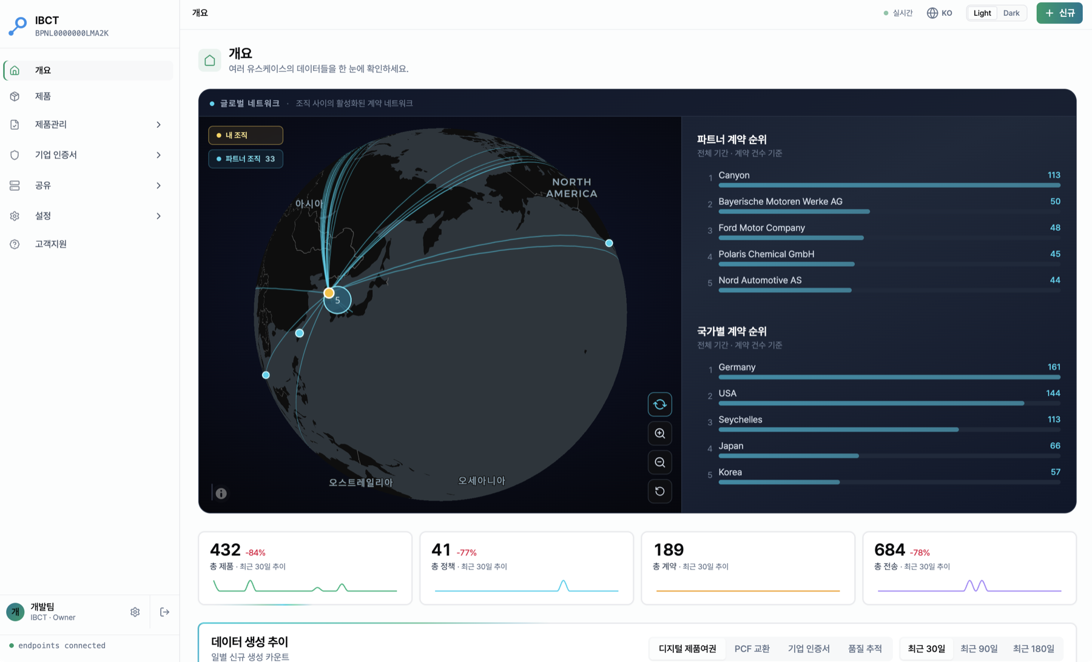Click the server icon next to 공유
The height and width of the screenshot is (662, 1092).
(x=15, y=186)
